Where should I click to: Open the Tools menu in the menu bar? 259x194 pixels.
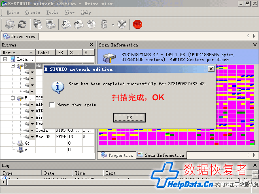52,13
